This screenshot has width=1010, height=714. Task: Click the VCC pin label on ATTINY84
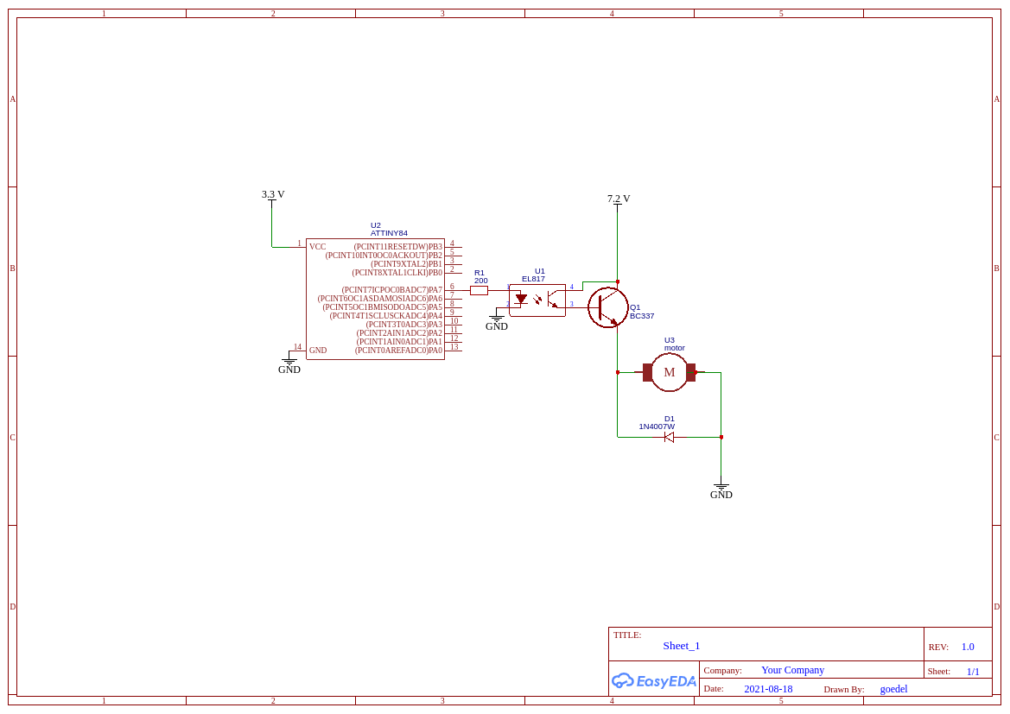317,247
